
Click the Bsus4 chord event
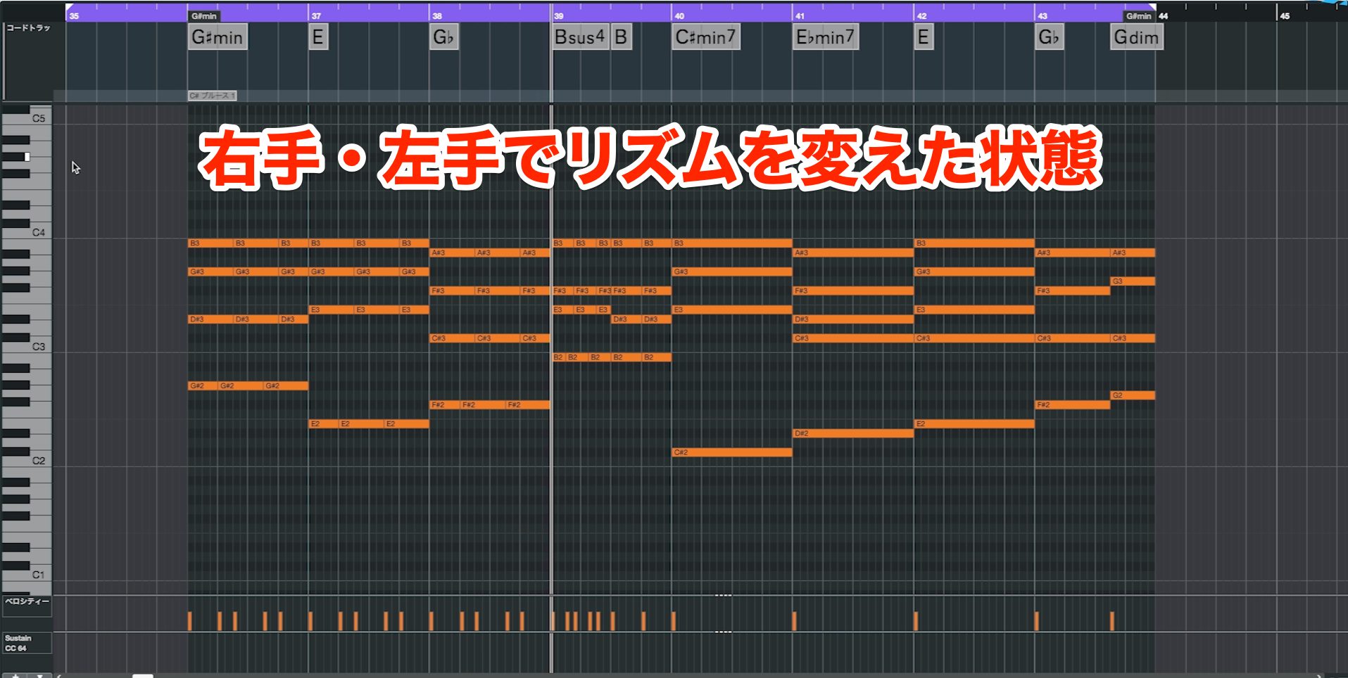(x=580, y=37)
